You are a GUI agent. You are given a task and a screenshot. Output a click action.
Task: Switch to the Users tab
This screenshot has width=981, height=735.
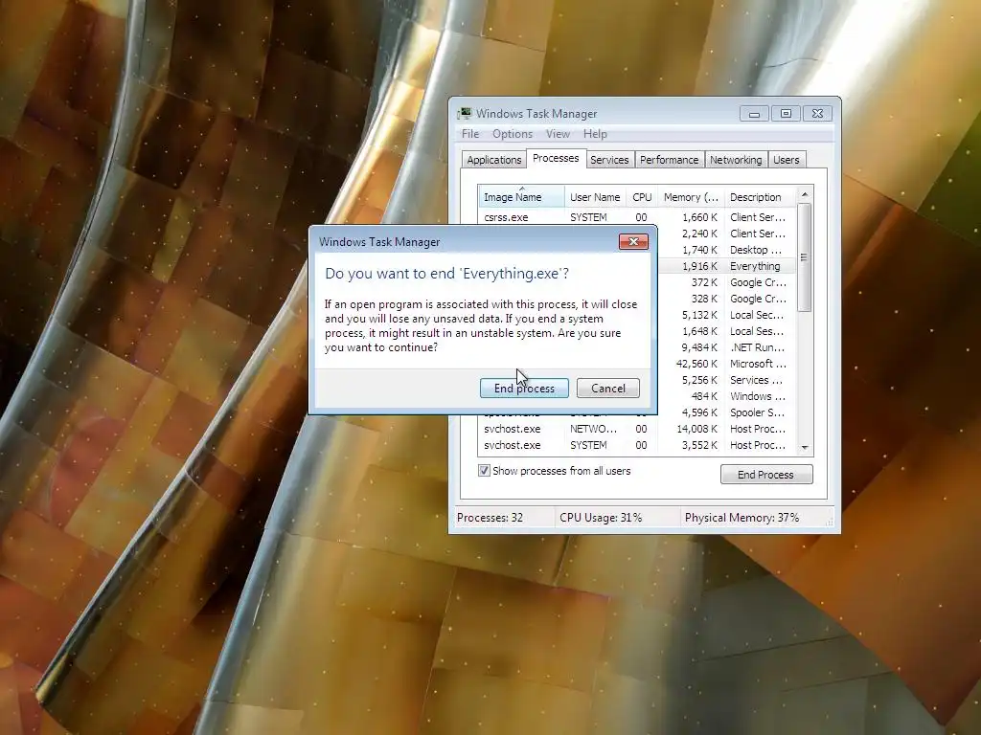pyautogui.click(x=786, y=160)
